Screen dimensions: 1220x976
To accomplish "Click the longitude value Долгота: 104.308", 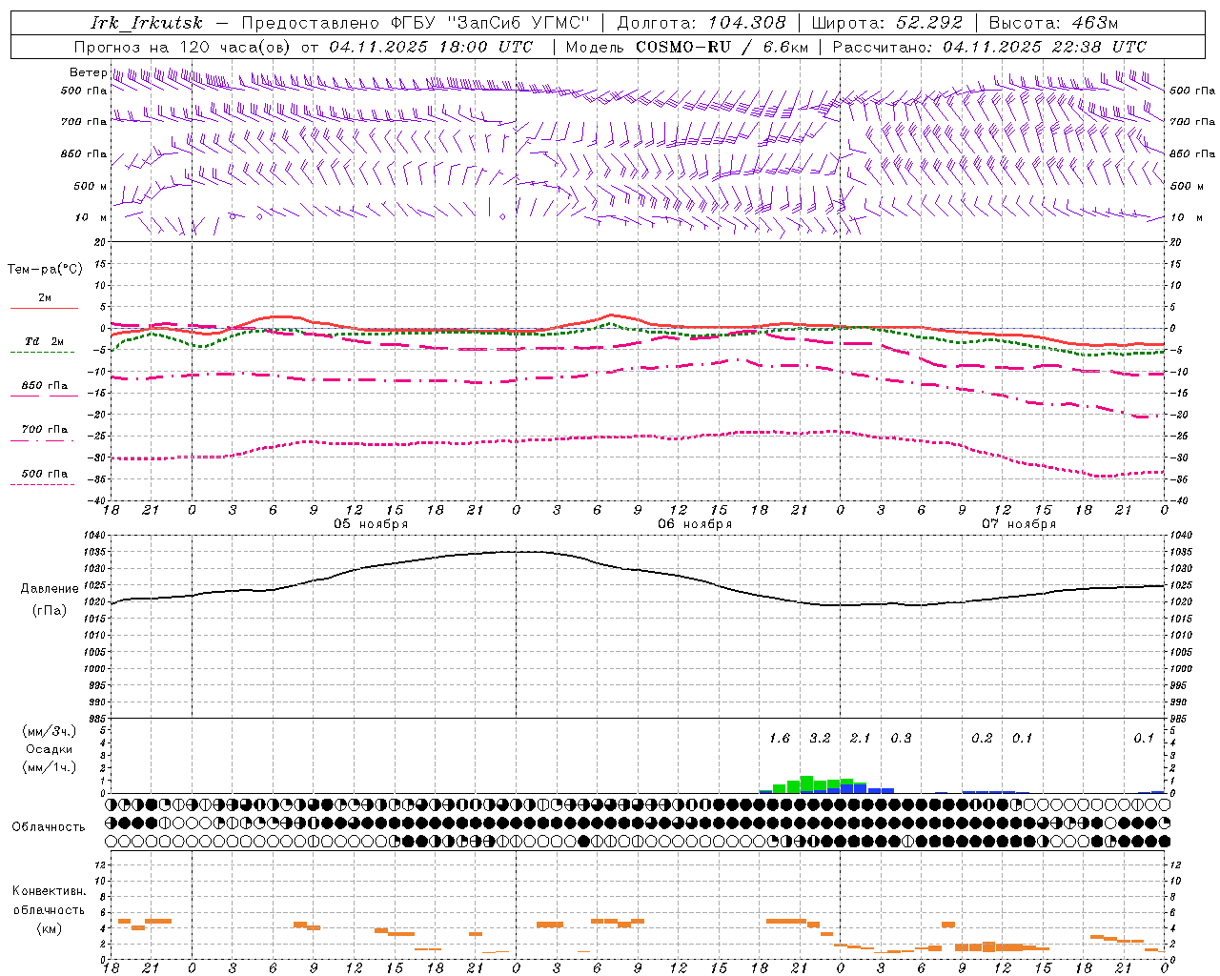I will click(x=701, y=23).
